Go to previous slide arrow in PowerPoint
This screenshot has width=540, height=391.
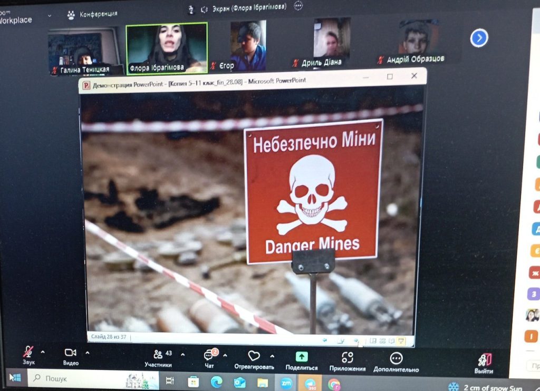(324, 340)
